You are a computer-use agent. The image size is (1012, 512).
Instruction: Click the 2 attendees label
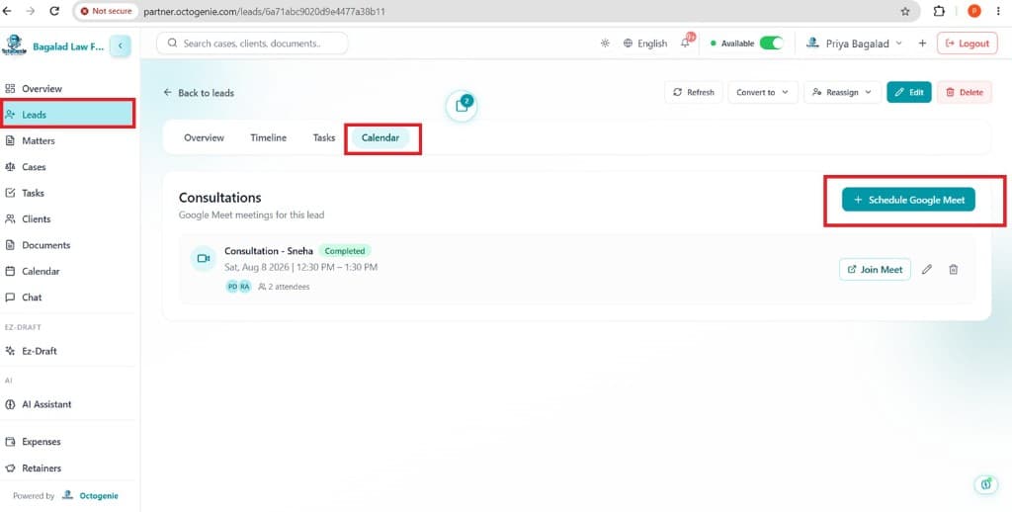tap(284, 287)
